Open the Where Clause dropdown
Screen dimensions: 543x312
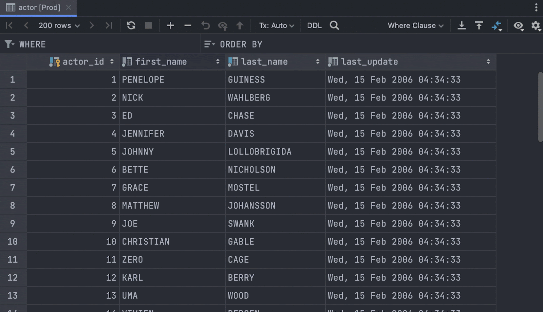(415, 25)
